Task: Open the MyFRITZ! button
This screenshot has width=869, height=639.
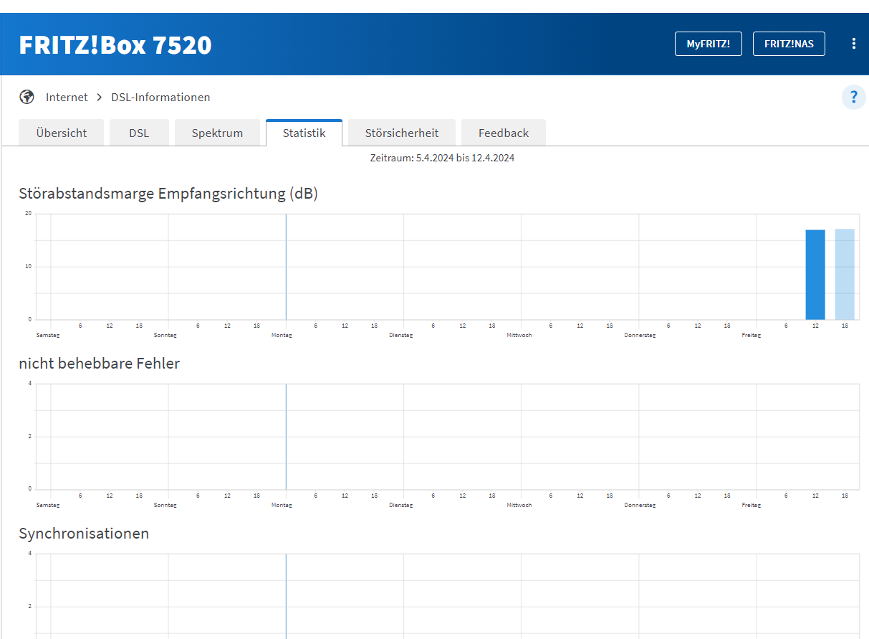Action: (709, 44)
